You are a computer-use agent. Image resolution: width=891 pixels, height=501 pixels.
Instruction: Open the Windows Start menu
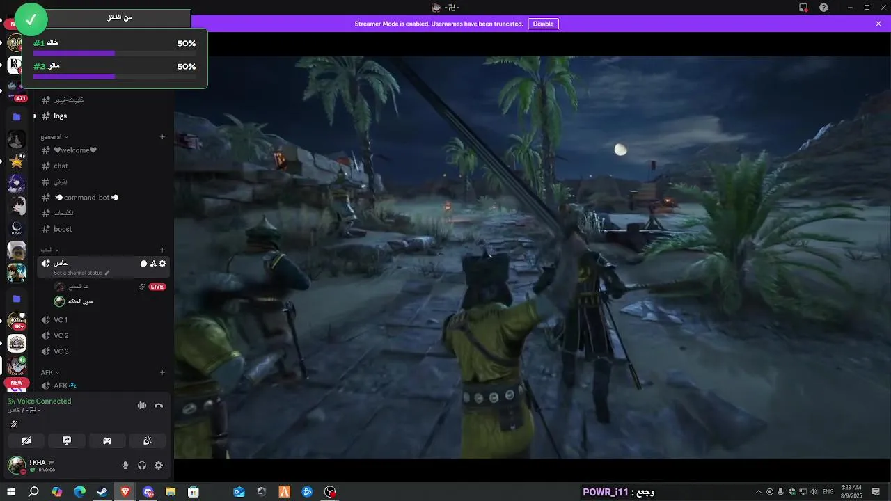[10, 492]
